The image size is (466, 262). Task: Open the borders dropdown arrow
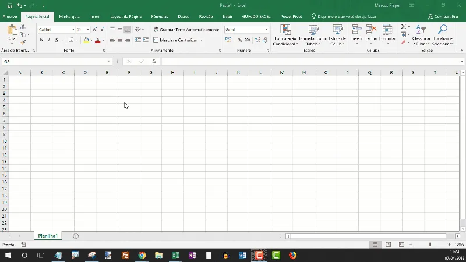pyautogui.click(x=77, y=40)
